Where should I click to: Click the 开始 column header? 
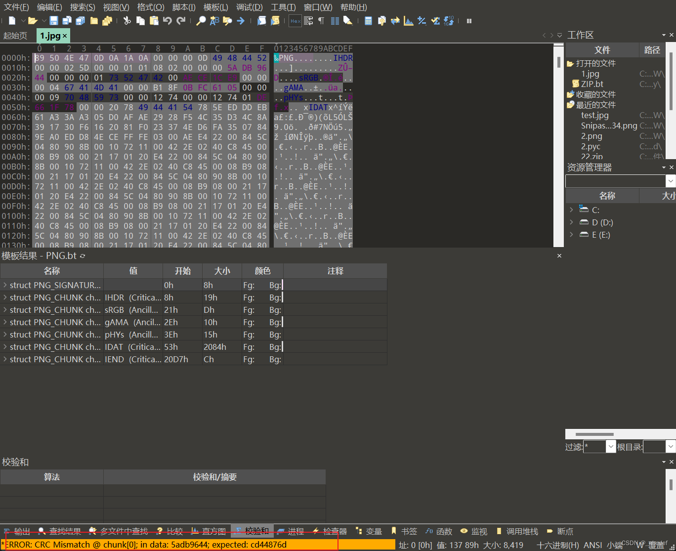click(x=183, y=271)
